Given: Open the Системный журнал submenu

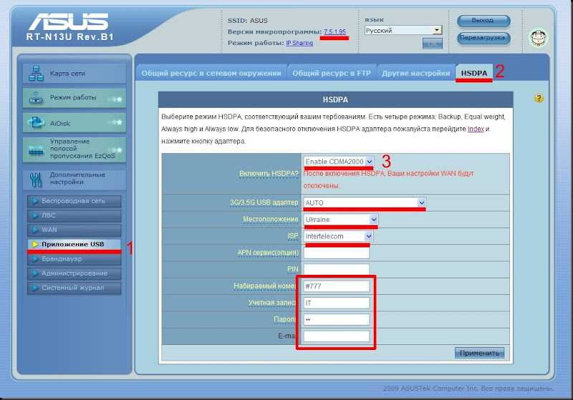Looking at the screenshot, I should (x=74, y=288).
